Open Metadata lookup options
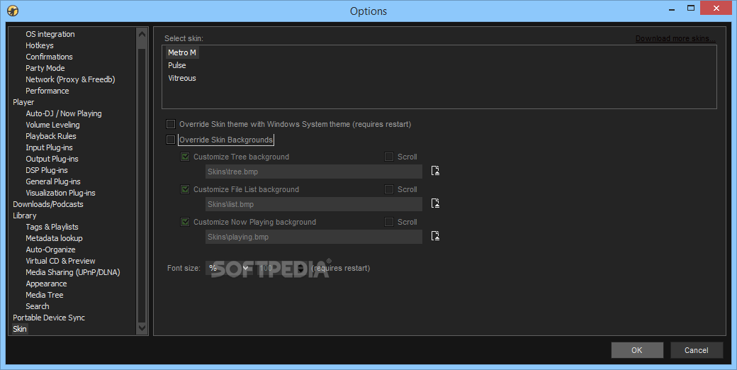The width and height of the screenshot is (737, 370). tap(54, 238)
